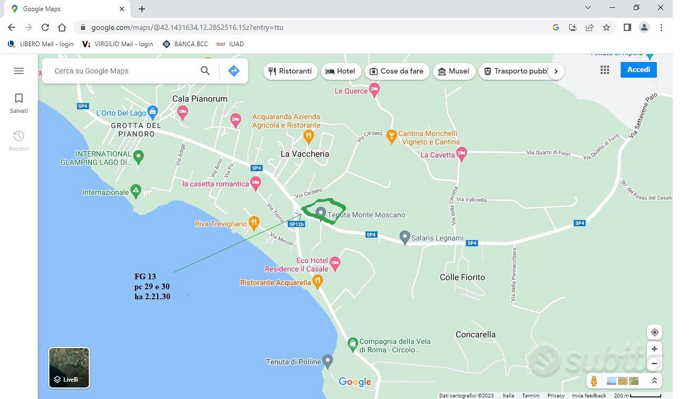Screen dimensions: 700x399
Task: Open the Chrome three-dot menu
Action: (x=661, y=27)
